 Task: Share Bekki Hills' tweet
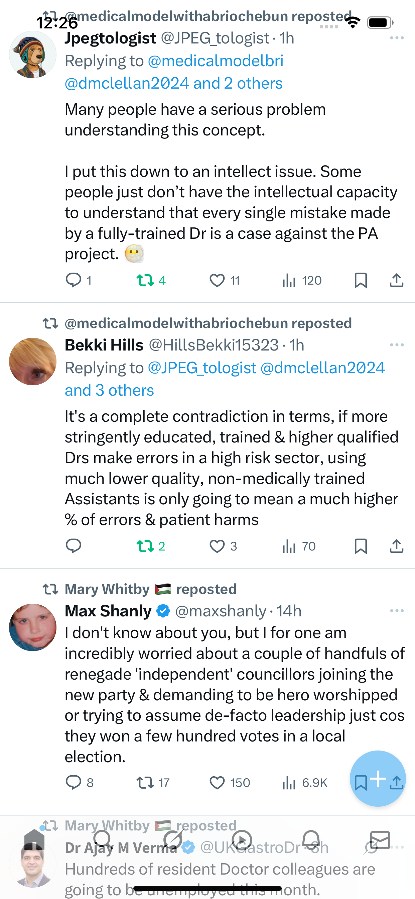click(396, 546)
